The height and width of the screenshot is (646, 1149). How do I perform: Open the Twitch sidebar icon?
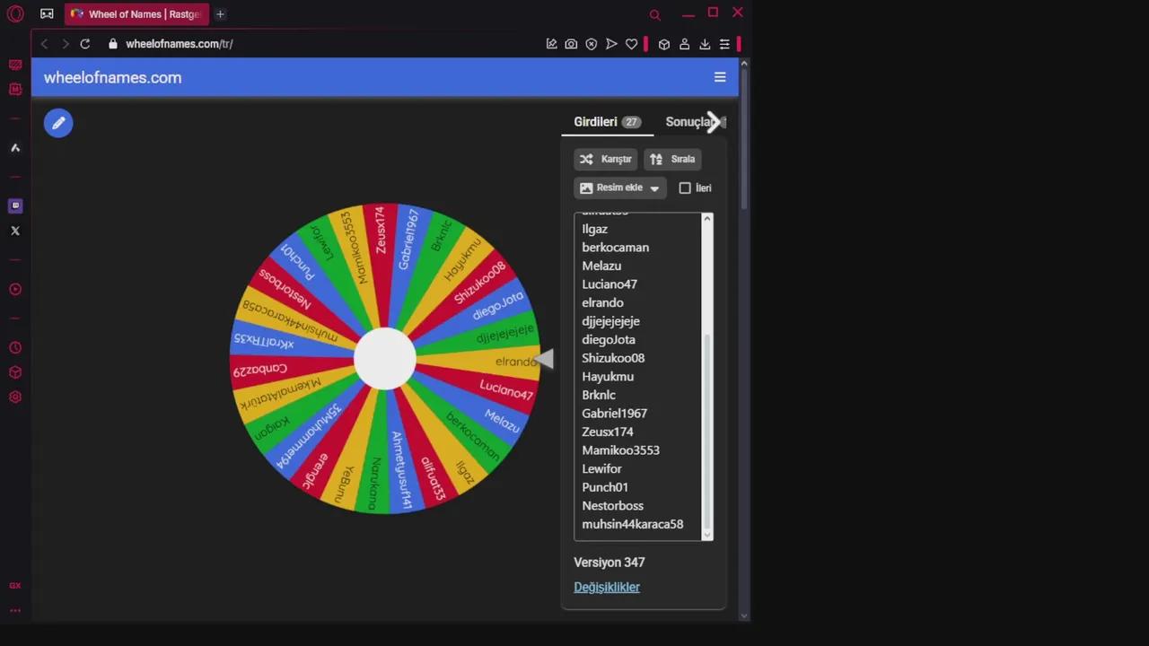(x=15, y=205)
